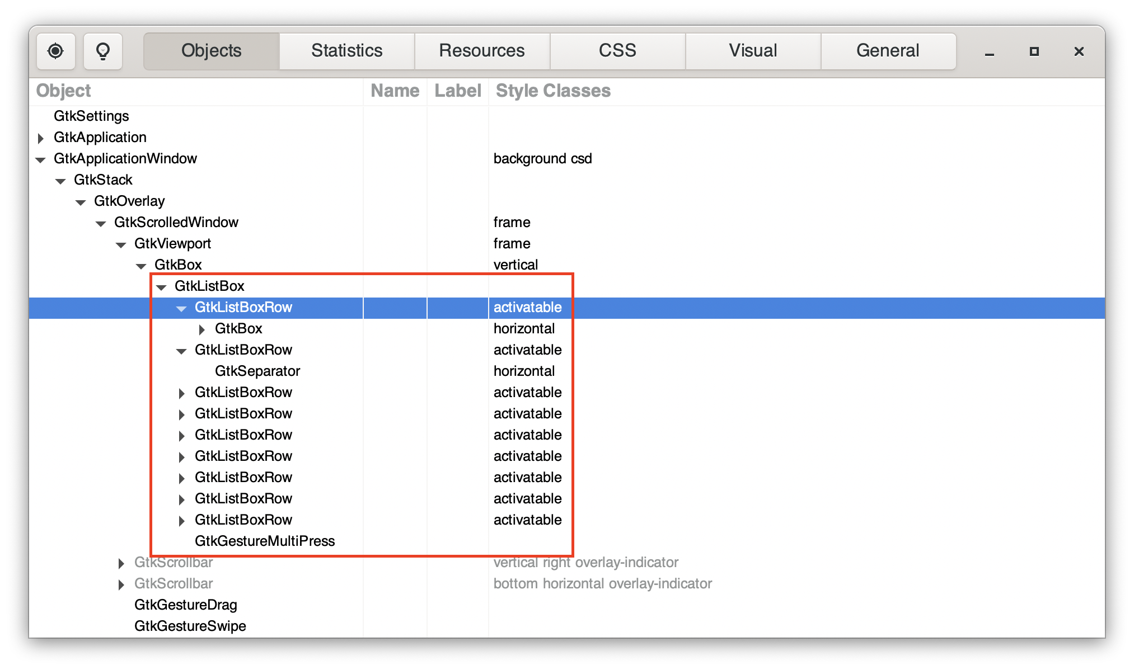1134x670 pixels.
Task: Collapse the GtkStack node
Action: pyautogui.click(x=61, y=180)
